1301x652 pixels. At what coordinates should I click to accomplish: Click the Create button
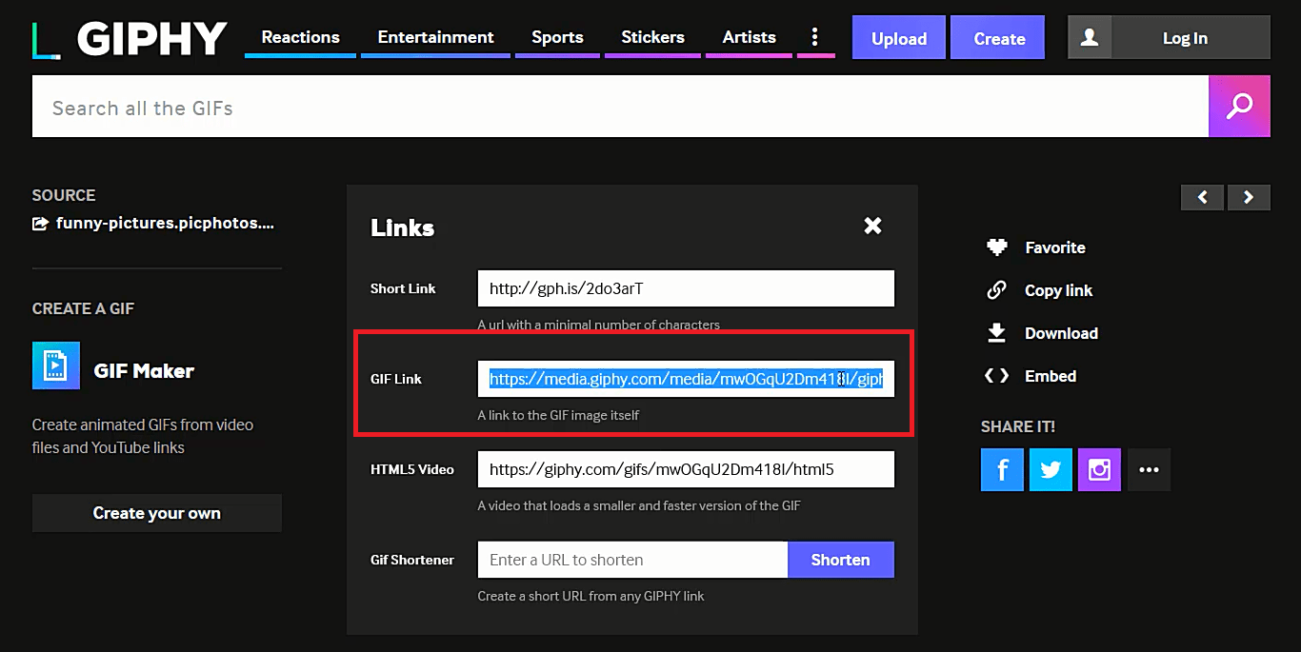[x=999, y=38]
